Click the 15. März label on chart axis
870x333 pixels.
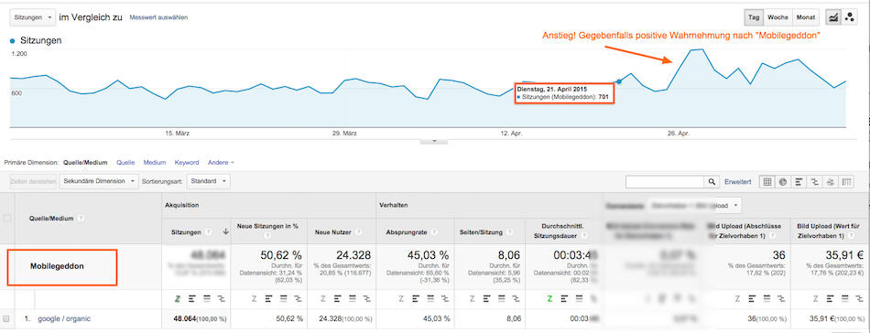[x=178, y=134]
